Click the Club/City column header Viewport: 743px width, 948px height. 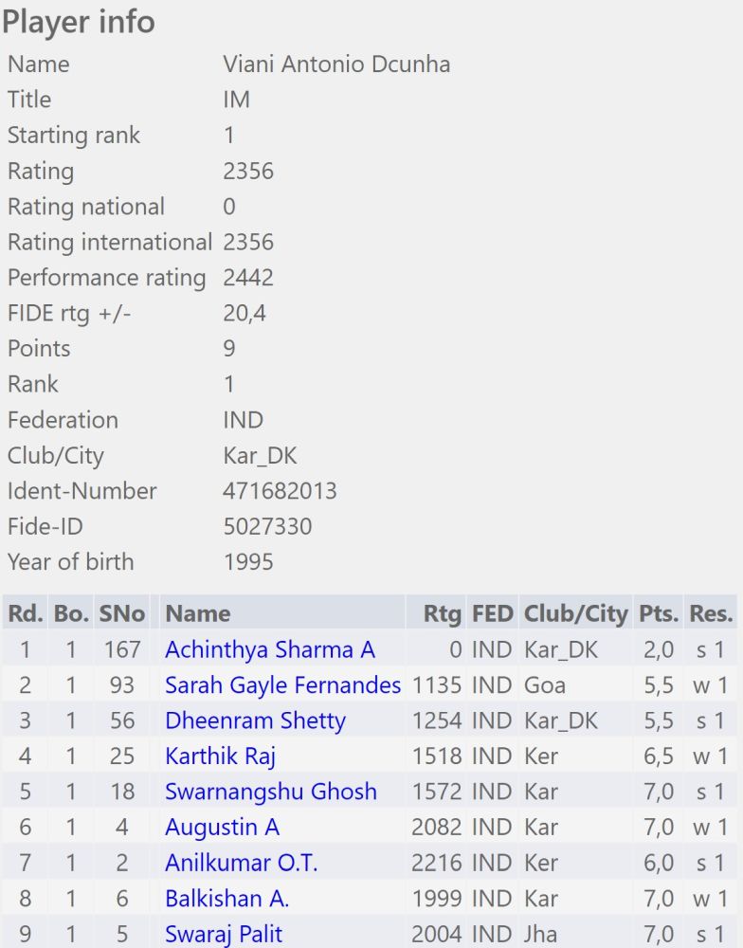pos(575,613)
